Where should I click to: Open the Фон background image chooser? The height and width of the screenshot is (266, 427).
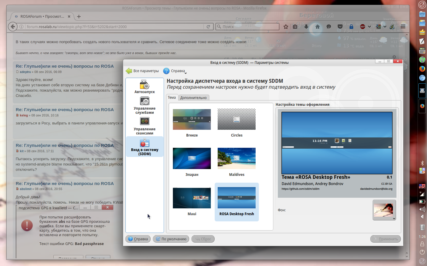[384, 210]
